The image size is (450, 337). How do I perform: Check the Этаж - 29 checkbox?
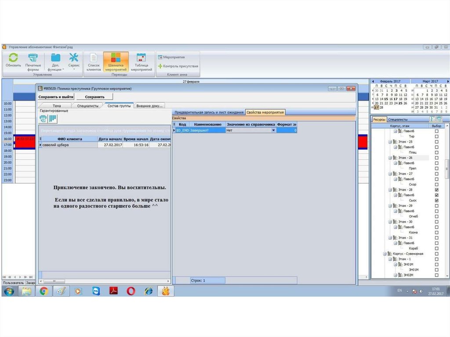pos(436,206)
